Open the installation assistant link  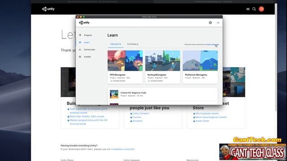click(x=122, y=149)
